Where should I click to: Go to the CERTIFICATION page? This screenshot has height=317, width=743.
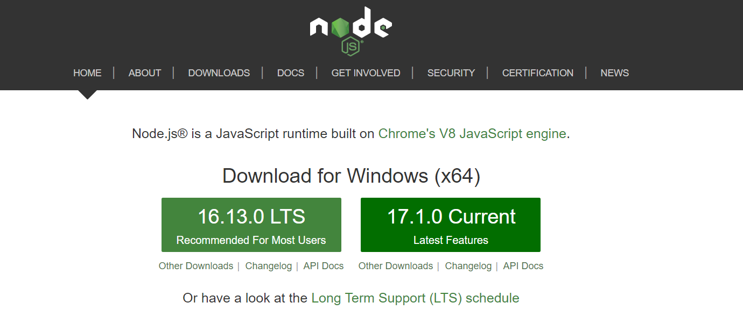538,73
